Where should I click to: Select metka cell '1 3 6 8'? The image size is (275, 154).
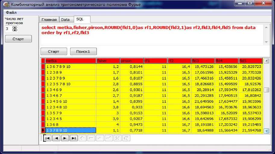click(x=71, y=125)
